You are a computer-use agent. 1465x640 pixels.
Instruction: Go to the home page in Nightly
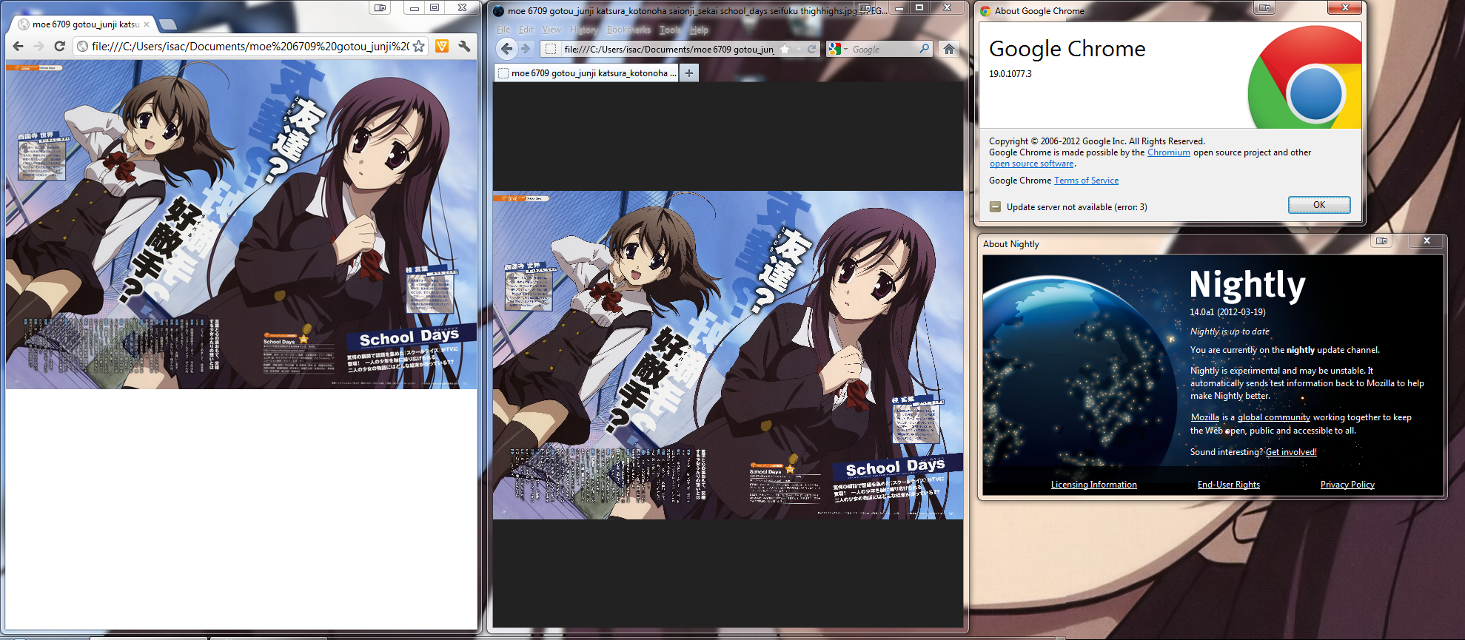pos(948,49)
